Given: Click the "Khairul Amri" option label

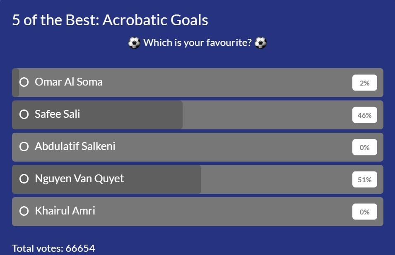Looking at the screenshot, I should (65, 211).
